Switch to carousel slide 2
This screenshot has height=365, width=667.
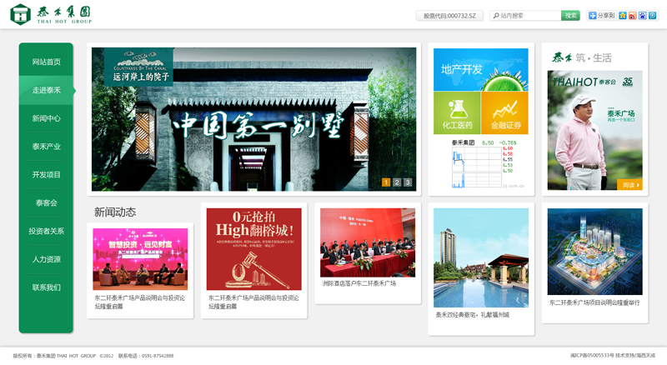(397, 182)
